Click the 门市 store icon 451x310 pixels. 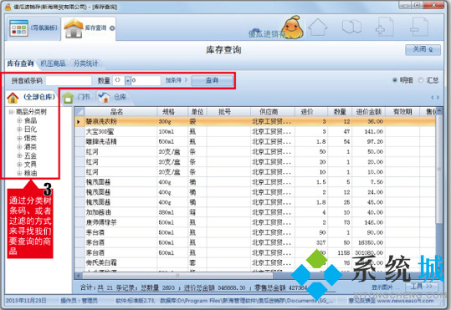(x=68, y=98)
